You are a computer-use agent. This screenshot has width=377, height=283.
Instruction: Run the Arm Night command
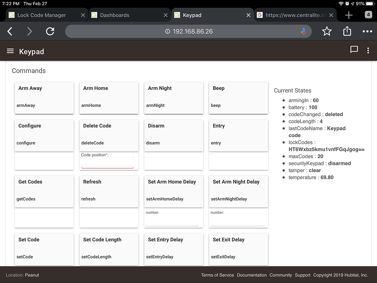click(174, 98)
